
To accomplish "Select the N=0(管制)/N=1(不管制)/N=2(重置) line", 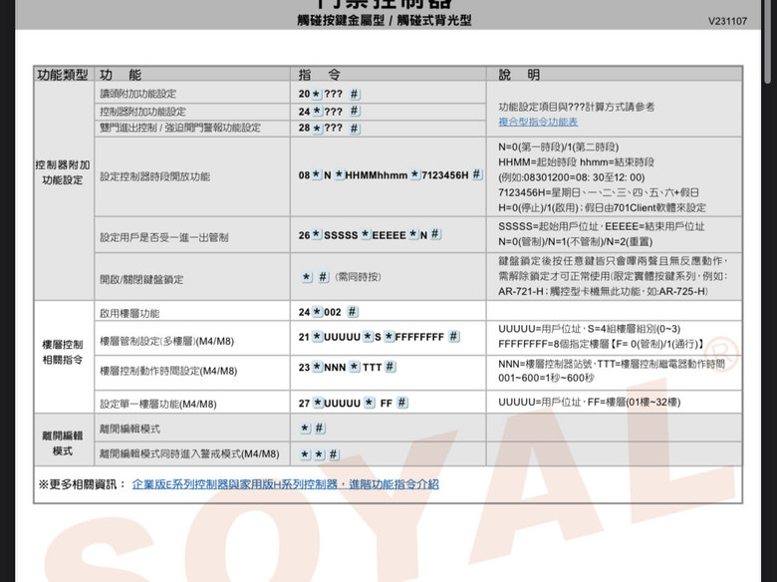I will pos(576,242).
